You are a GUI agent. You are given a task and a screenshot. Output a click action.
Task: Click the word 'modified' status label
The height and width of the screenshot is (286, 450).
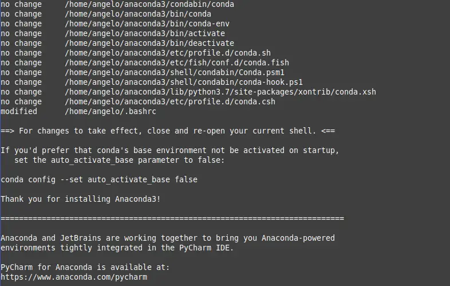pos(19,112)
